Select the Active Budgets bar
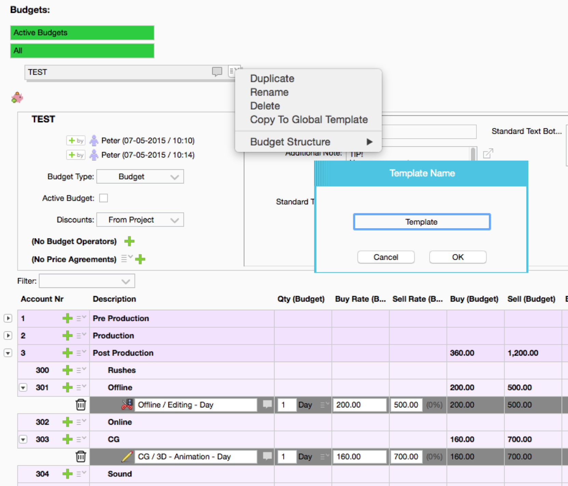 82,32
